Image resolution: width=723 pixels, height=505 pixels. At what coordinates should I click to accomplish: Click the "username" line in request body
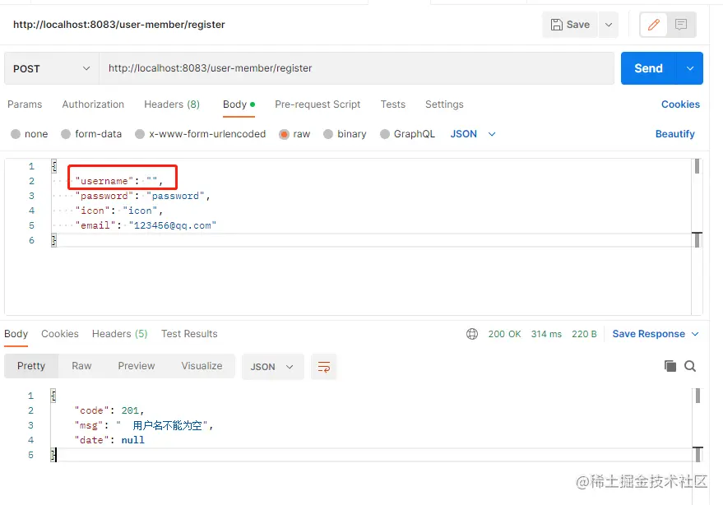point(119,181)
